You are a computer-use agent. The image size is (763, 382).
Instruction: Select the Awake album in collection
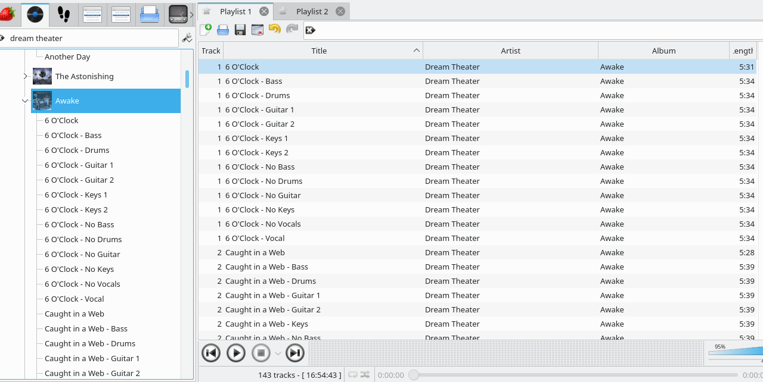106,101
